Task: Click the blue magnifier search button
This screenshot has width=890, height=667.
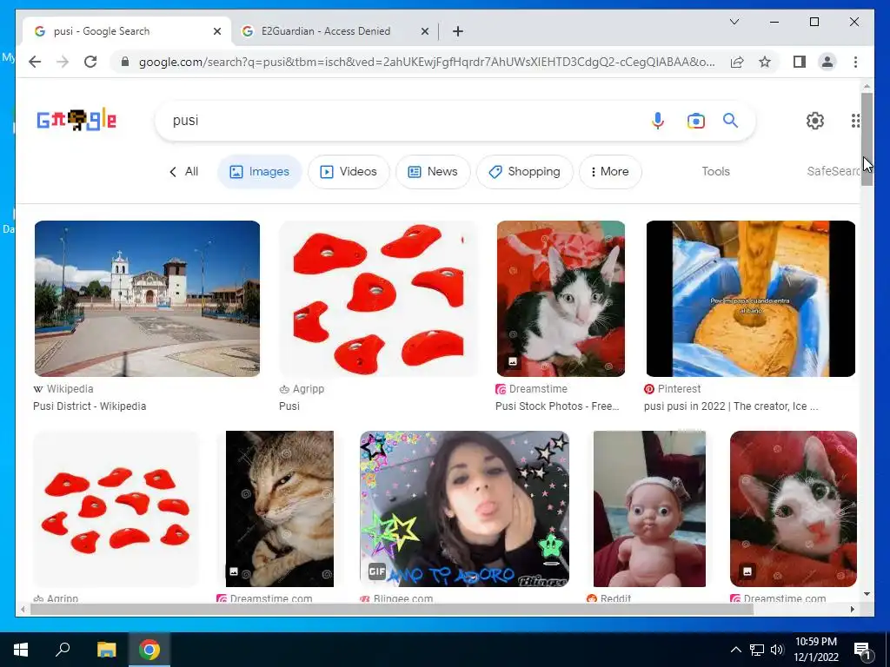Action: point(730,120)
